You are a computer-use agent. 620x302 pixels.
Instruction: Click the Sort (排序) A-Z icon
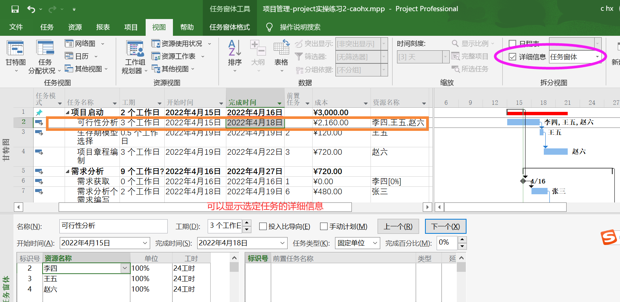point(235,48)
